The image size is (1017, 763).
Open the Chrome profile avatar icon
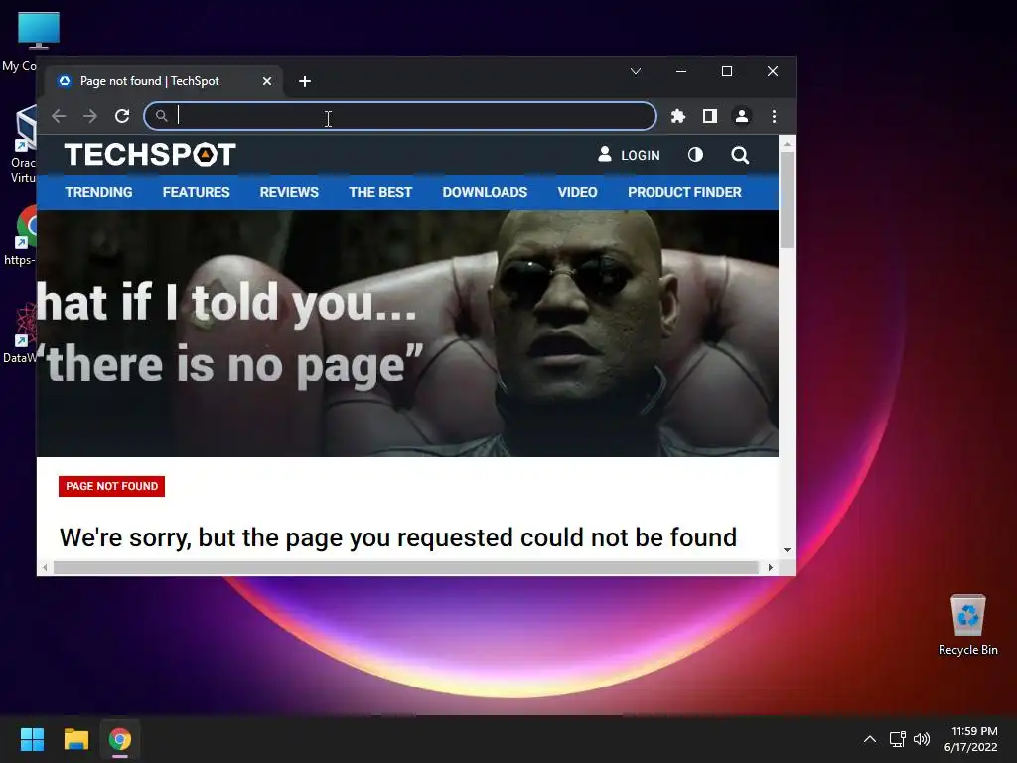[x=741, y=116]
